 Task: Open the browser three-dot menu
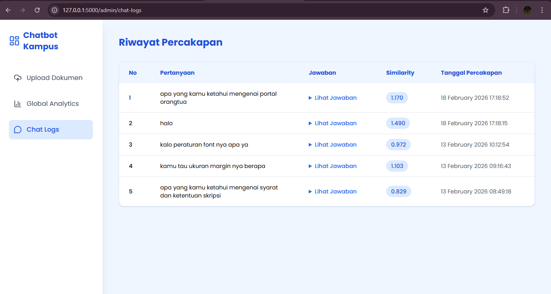(x=543, y=10)
